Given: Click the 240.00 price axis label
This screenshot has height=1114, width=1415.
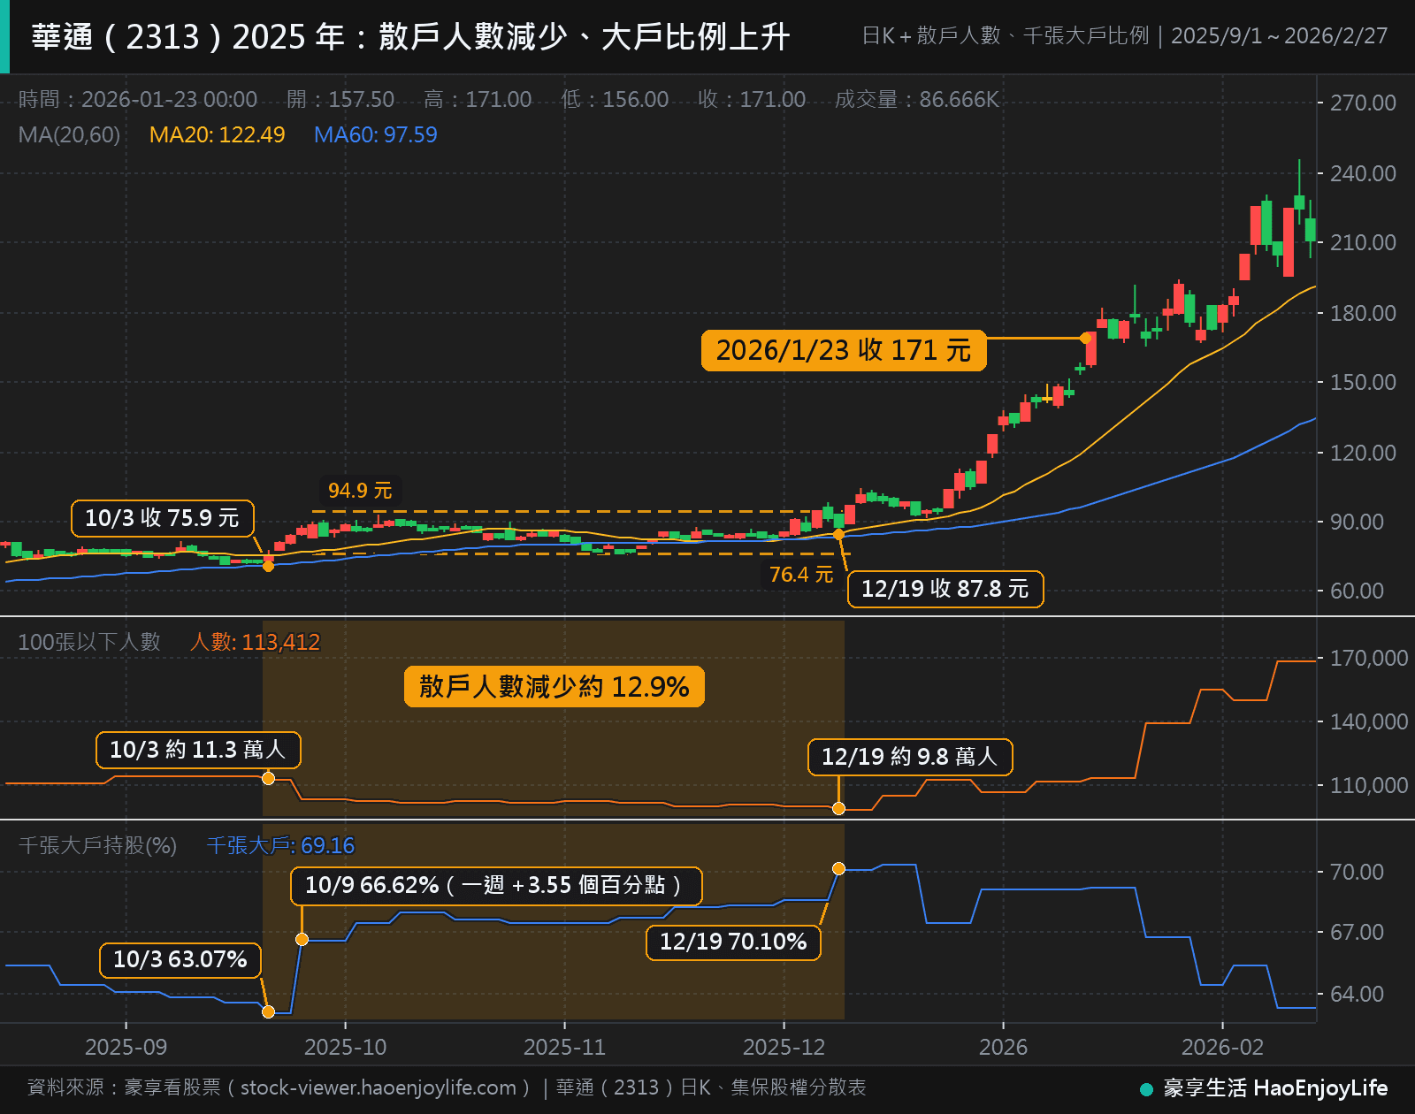Looking at the screenshot, I should (x=1364, y=173).
